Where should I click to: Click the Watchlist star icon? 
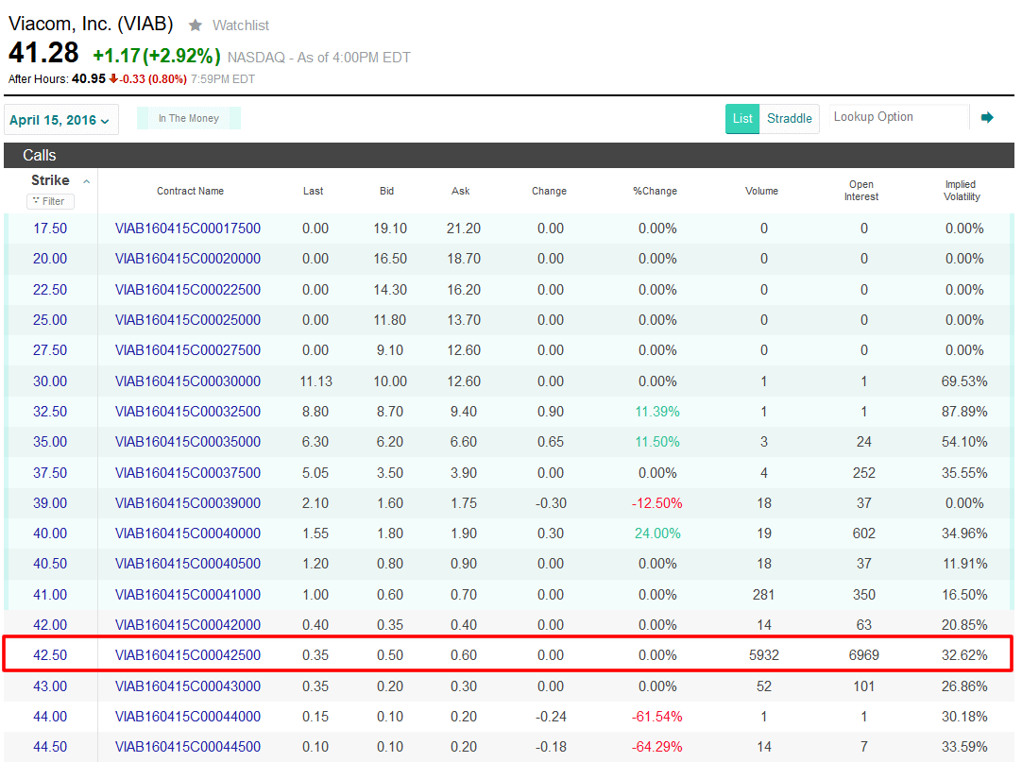195,25
